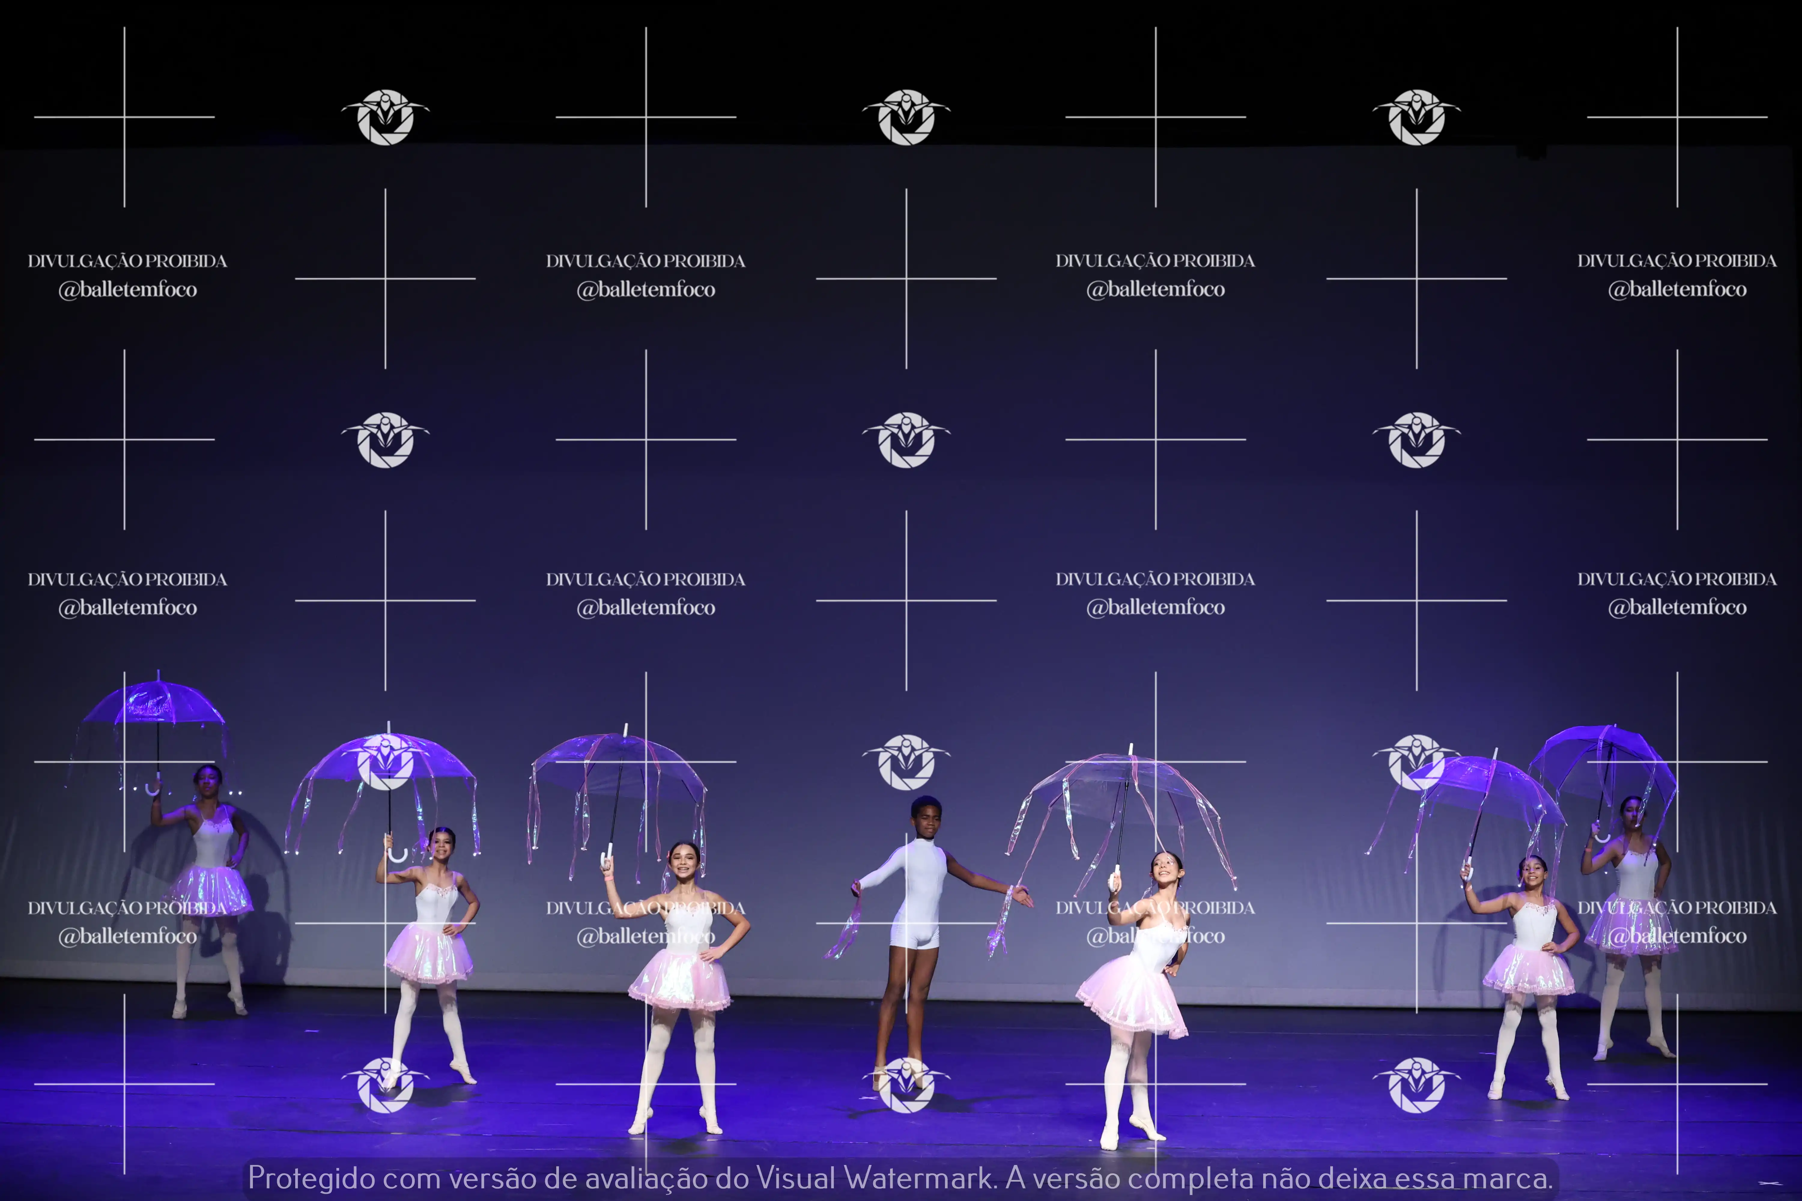Screen dimensions: 1802x1201
Task: Click the top-center camera-shutter logo on the black border
Action: tap(906, 117)
